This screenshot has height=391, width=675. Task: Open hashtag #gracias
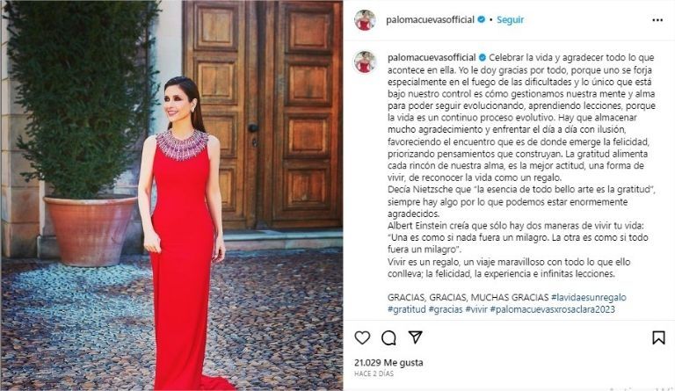(446, 309)
